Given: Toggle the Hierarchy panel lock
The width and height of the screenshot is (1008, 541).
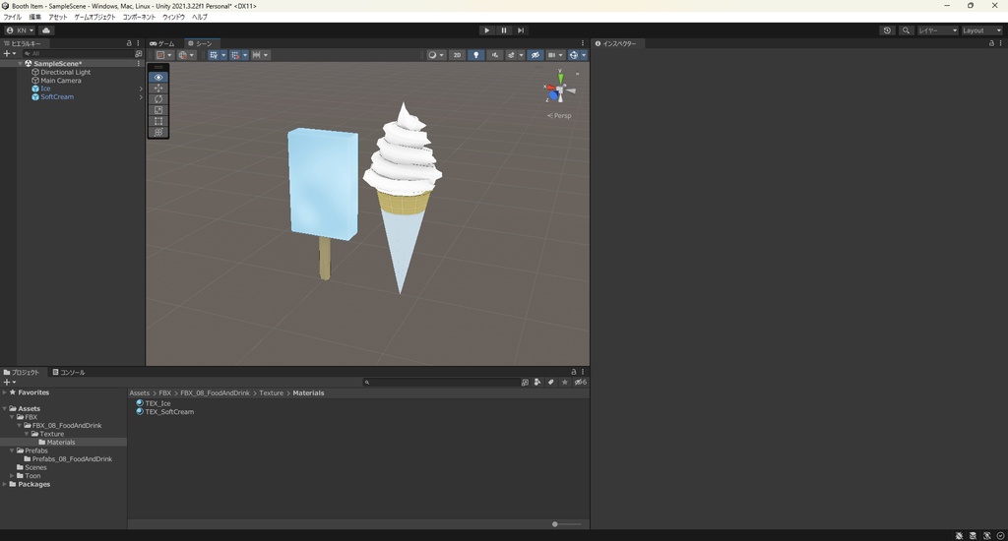Looking at the screenshot, I should pos(129,43).
